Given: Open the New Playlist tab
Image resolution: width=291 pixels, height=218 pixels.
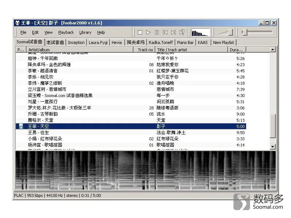Looking at the screenshot, I should [224, 43].
